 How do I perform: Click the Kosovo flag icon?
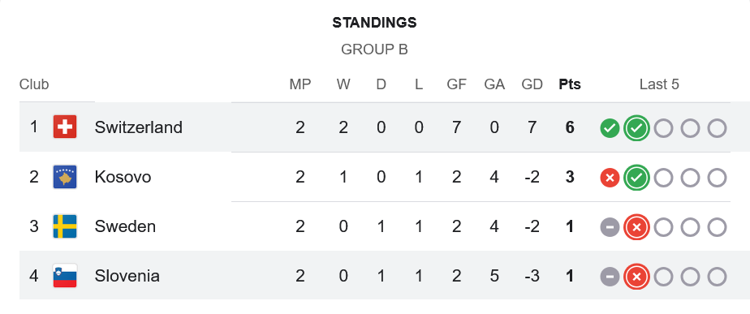65,177
